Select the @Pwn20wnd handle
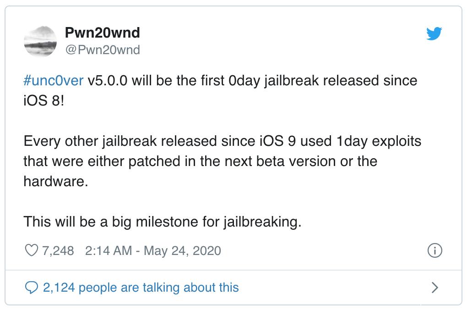Screen dimensions: 467x310 (x=102, y=49)
